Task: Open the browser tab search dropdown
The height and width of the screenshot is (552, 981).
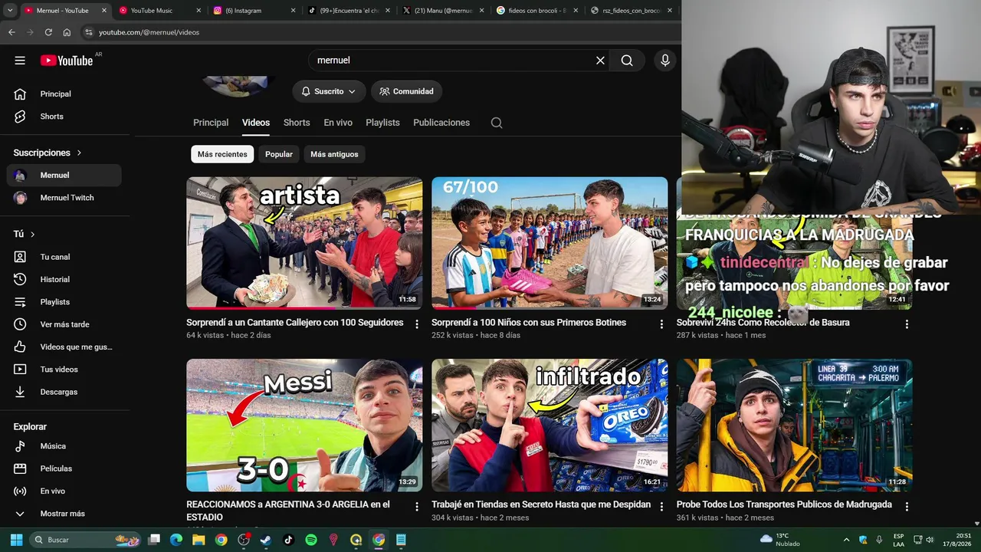Action: (x=10, y=11)
